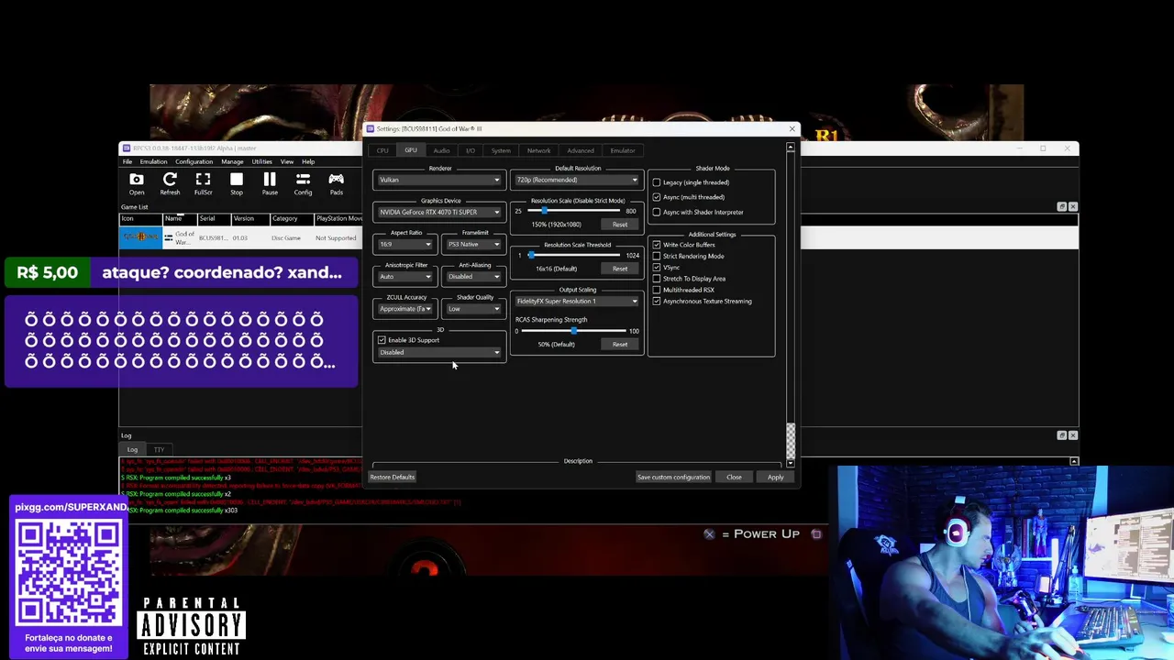Enable Legacy (single threaded) shader mode
This screenshot has width=1174, height=660.
(657, 182)
